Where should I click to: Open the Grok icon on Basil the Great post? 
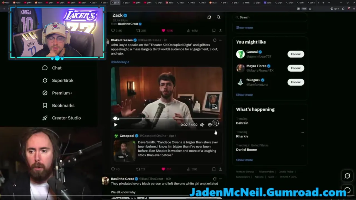215,179
